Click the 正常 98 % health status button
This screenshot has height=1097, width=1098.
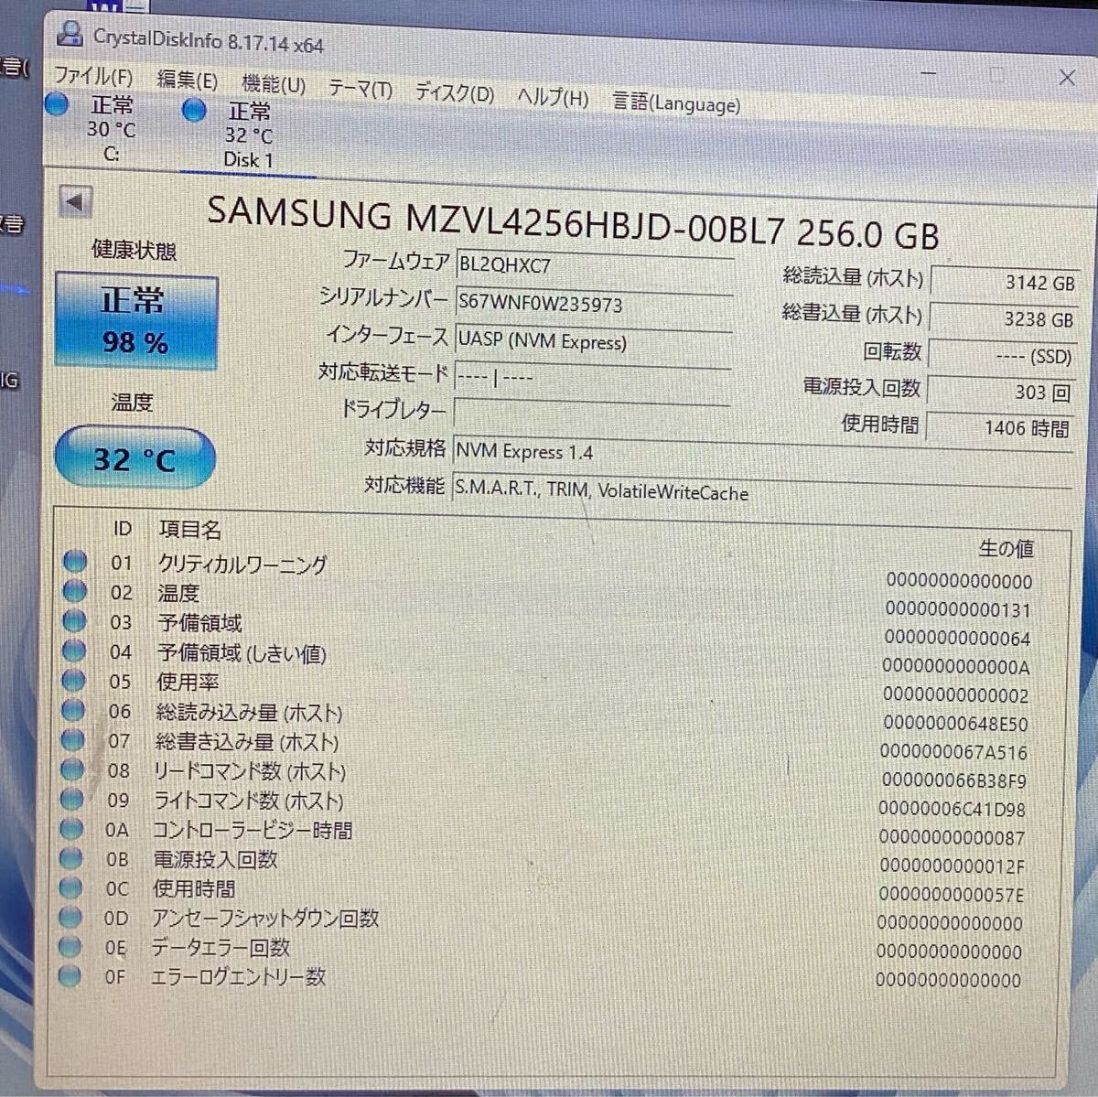point(135,321)
